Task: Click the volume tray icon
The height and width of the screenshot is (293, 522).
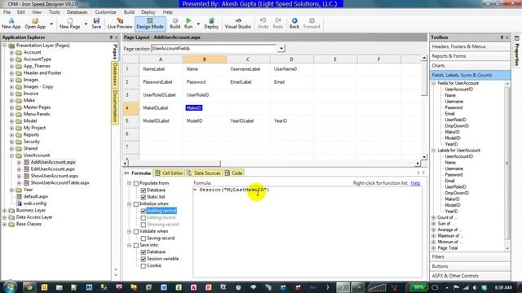Action: point(475,287)
